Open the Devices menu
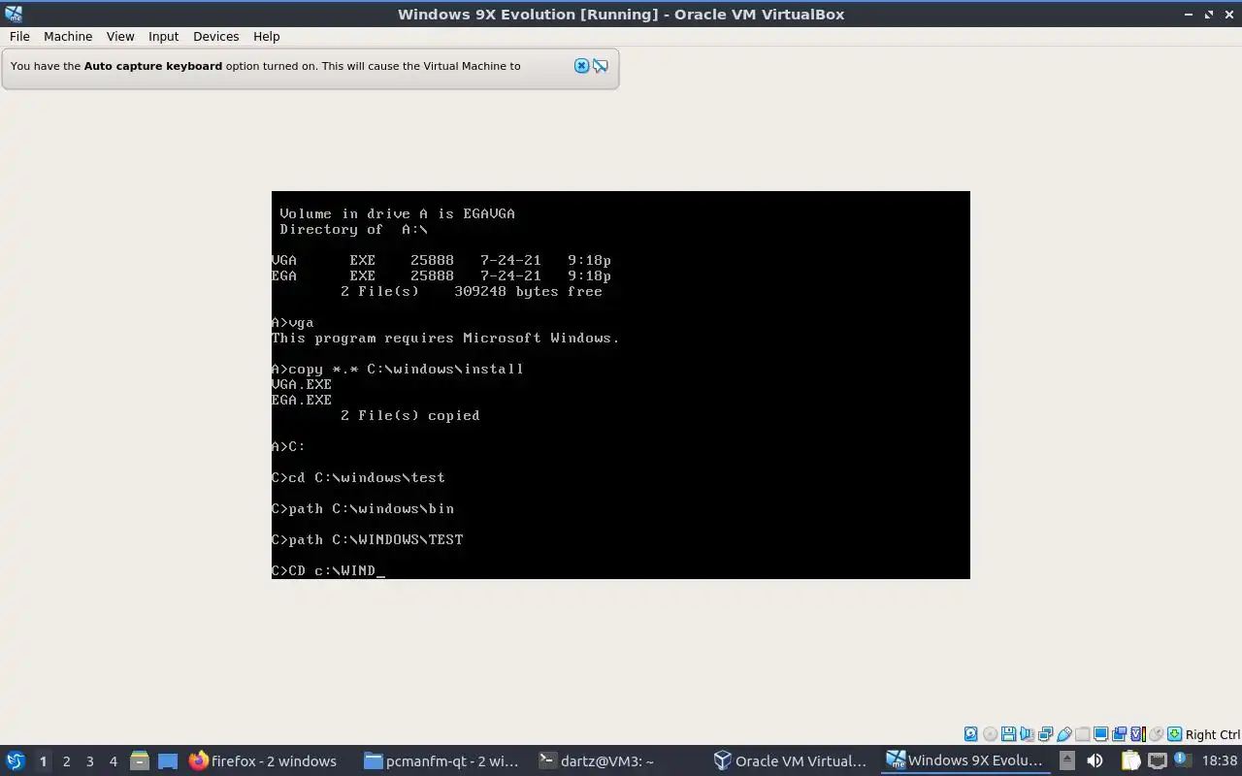This screenshot has height=776, width=1242. pos(215,36)
